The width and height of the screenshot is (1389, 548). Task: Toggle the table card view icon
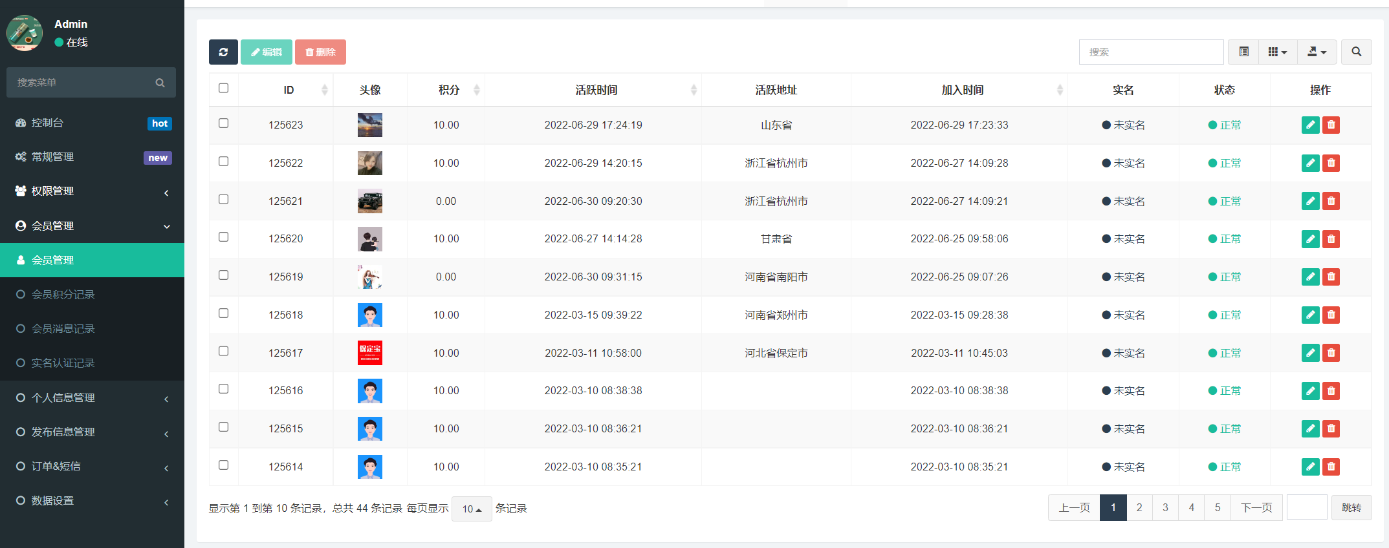[x=1243, y=52]
